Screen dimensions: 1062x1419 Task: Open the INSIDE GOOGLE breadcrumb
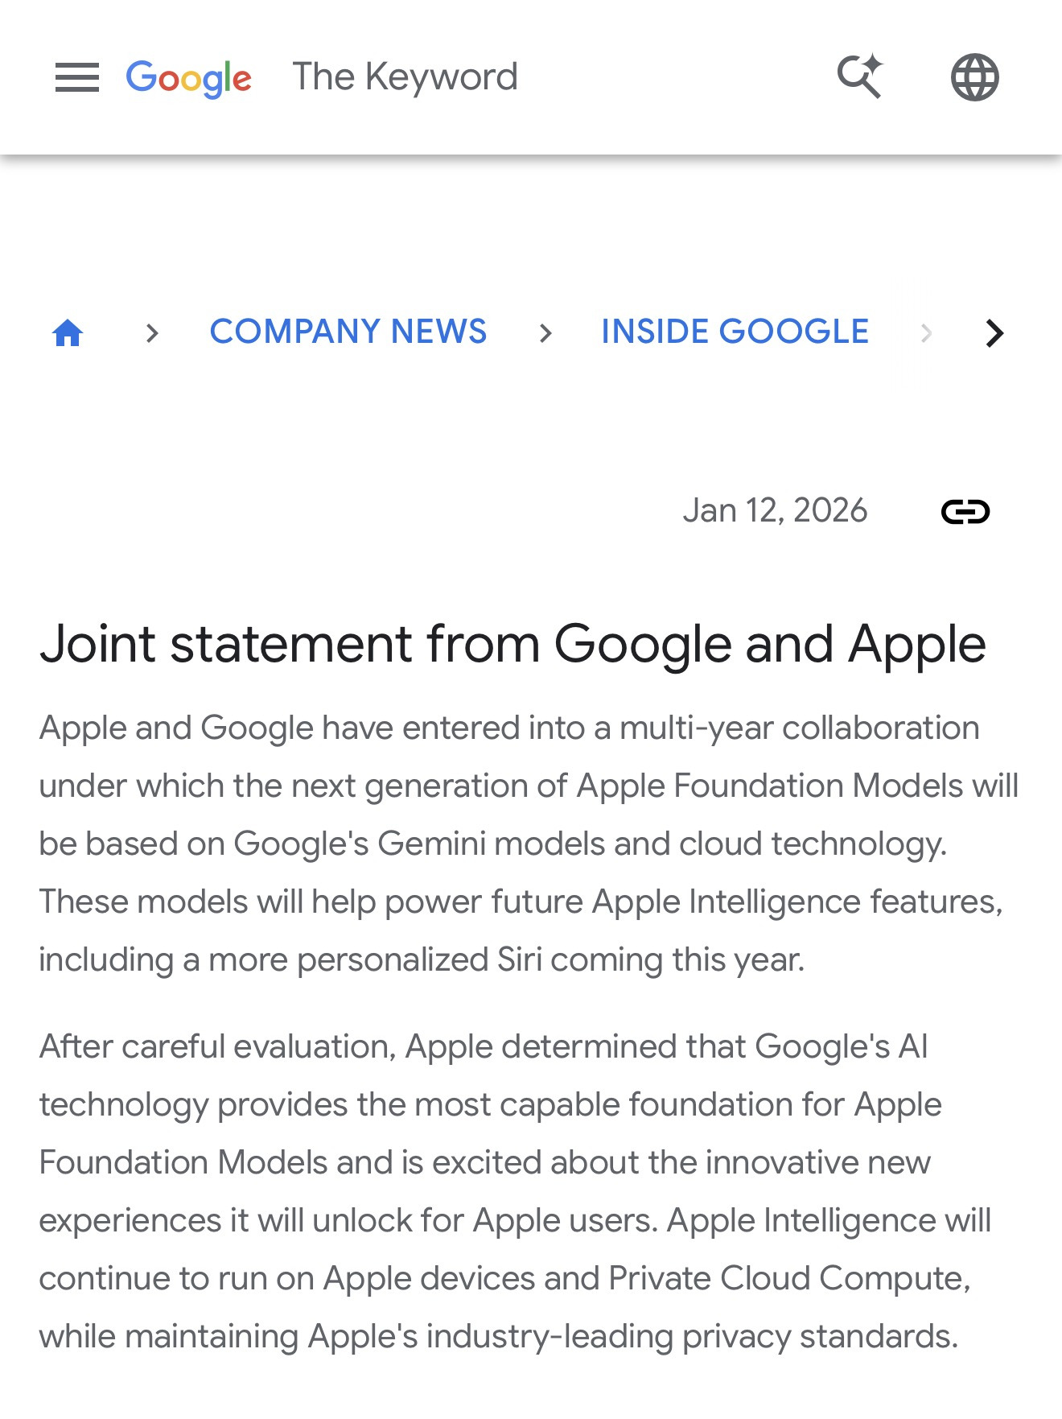coord(735,332)
